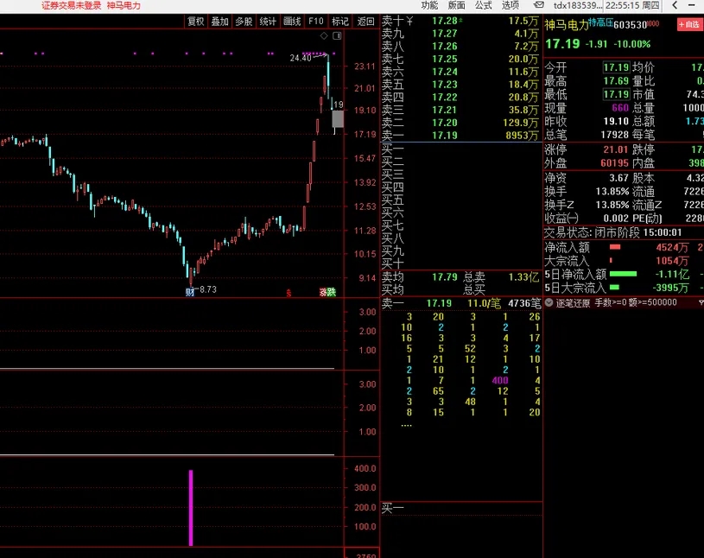The width and height of the screenshot is (704, 558).
Task: Toggle 复权 price adjustment
Action: 196,22
